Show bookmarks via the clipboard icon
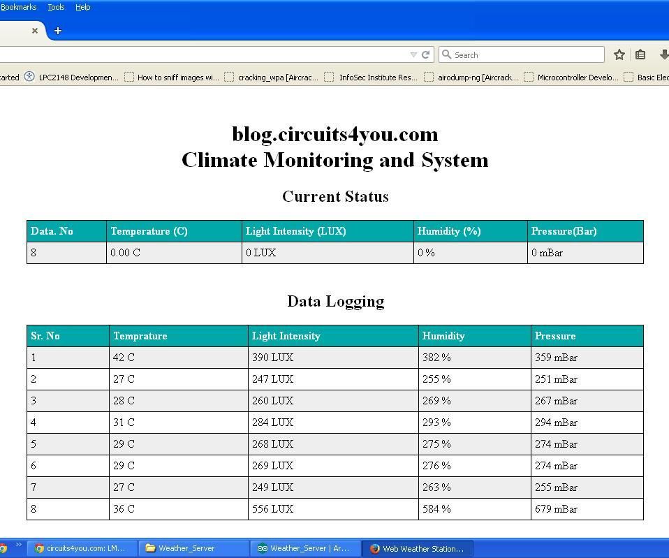 click(x=640, y=54)
